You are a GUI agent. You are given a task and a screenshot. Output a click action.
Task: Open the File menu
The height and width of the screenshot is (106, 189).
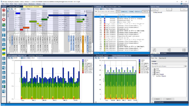(3, 4)
